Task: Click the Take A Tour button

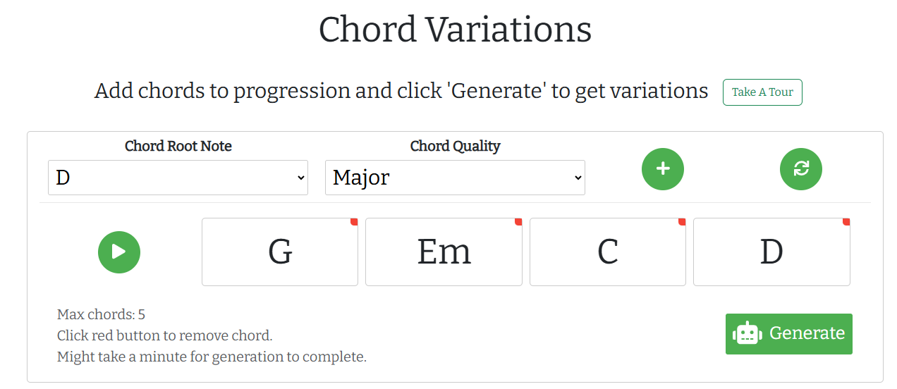Action: [762, 92]
